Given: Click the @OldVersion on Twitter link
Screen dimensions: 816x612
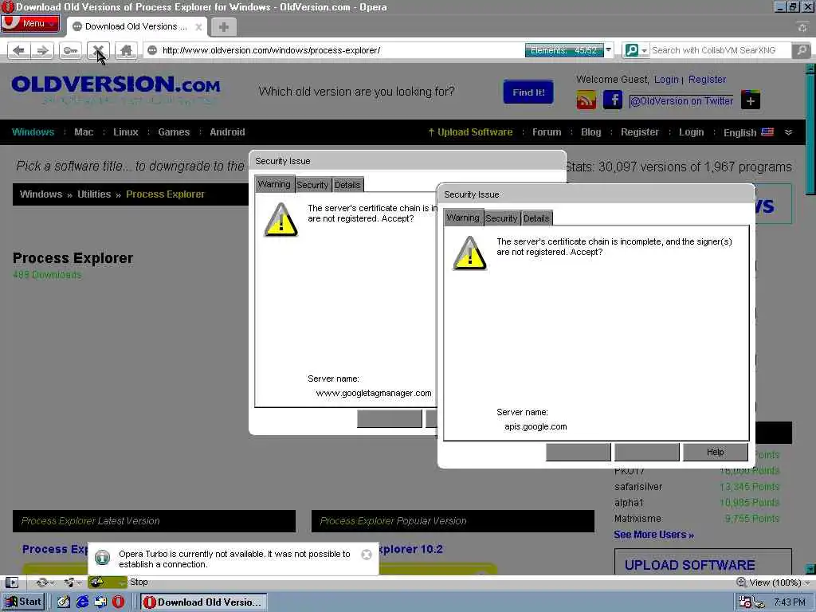Looking at the screenshot, I should [x=681, y=101].
